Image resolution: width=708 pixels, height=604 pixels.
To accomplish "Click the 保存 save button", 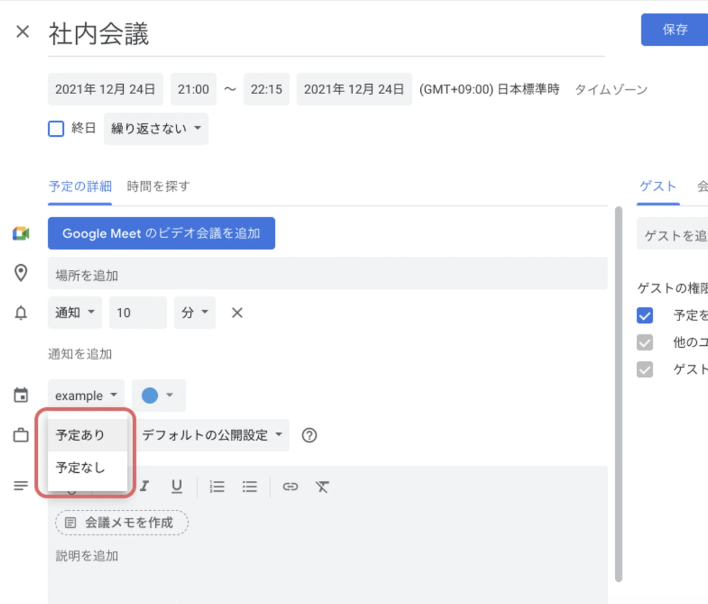I will coord(675,30).
